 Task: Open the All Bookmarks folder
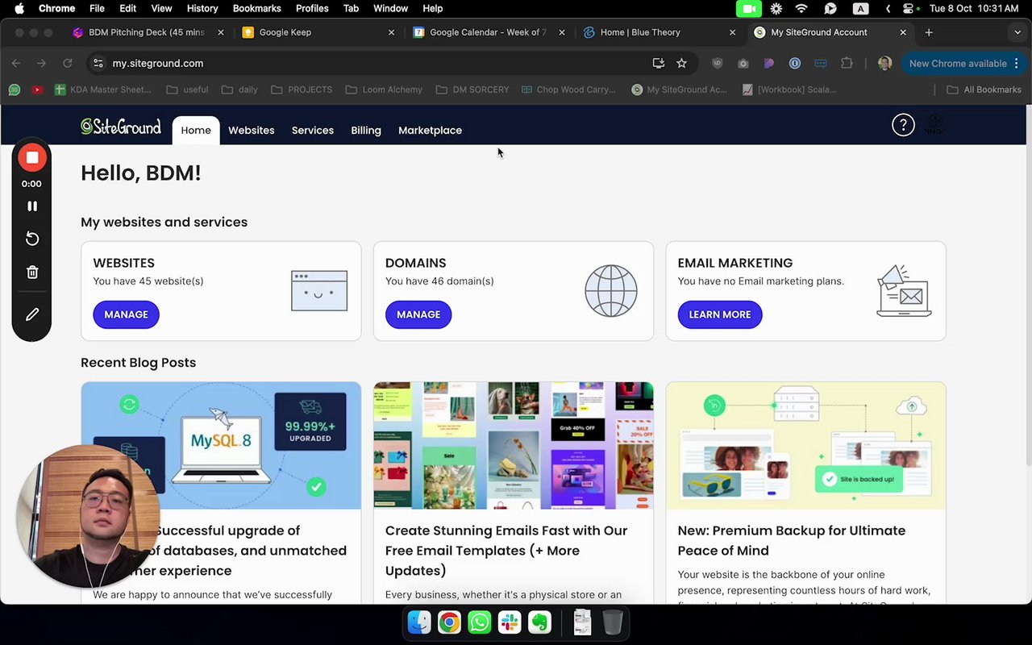[984, 89]
